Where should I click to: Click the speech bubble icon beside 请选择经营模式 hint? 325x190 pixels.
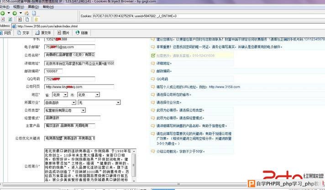pyautogui.click(x=153, y=118)
